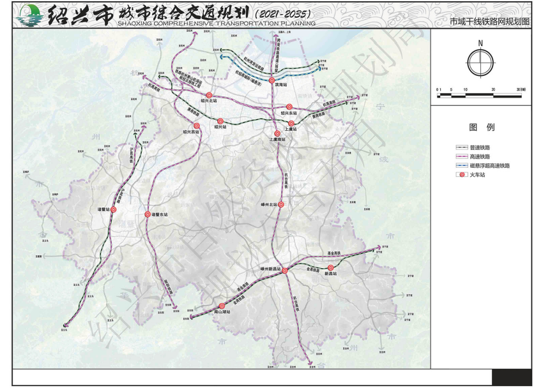Select the 新昌站 station icon
Screen dimensions: 543x388
(330, 268)
